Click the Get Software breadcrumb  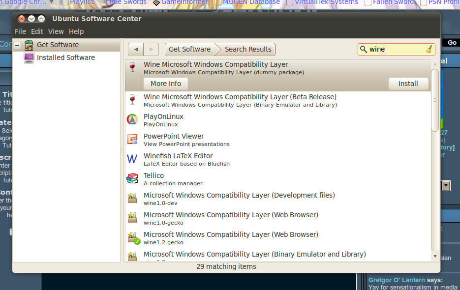pos(190,49)
